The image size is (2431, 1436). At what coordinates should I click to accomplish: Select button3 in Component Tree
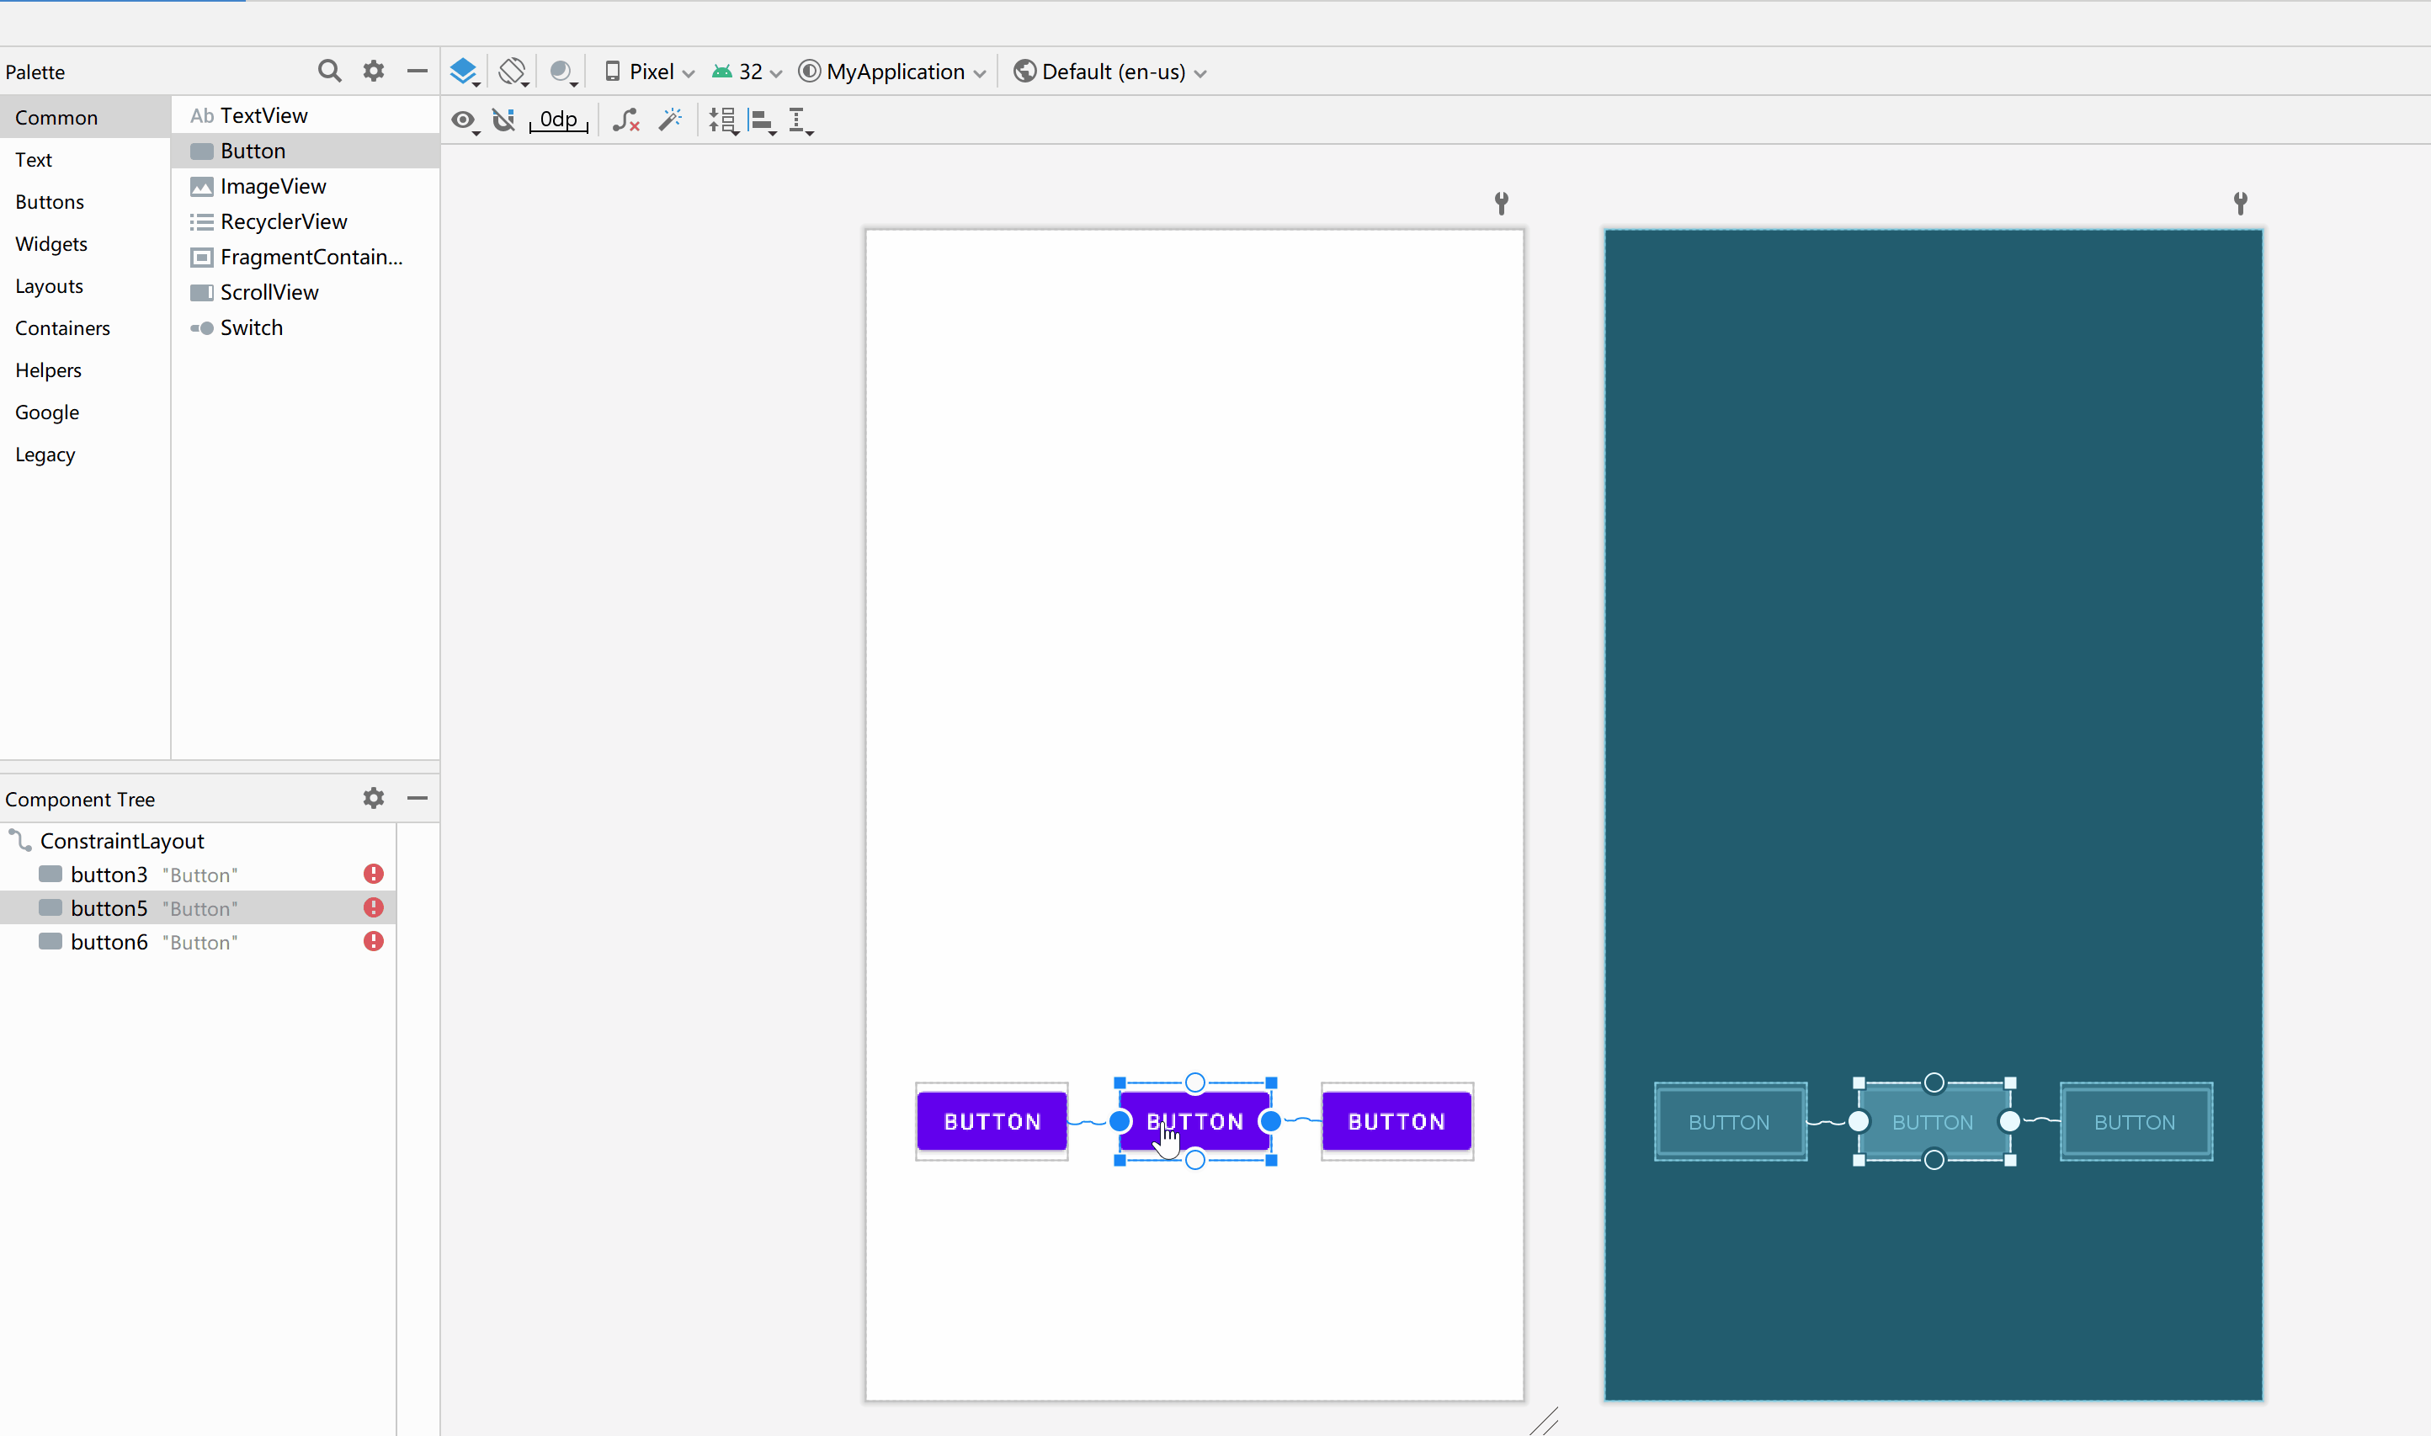pyautogui.click(x=109, y=875)
